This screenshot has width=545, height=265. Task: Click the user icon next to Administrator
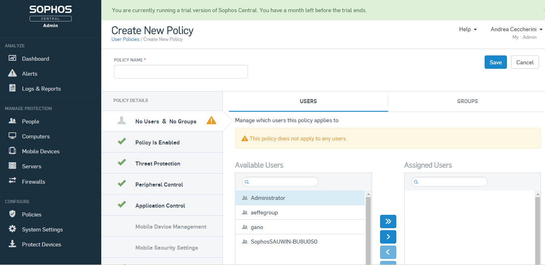[244, 198]
